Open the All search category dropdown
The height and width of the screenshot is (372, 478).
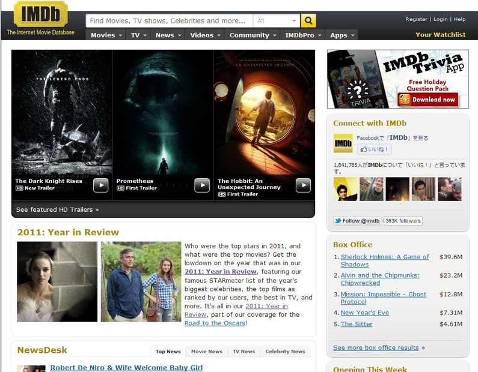point(276,20)
